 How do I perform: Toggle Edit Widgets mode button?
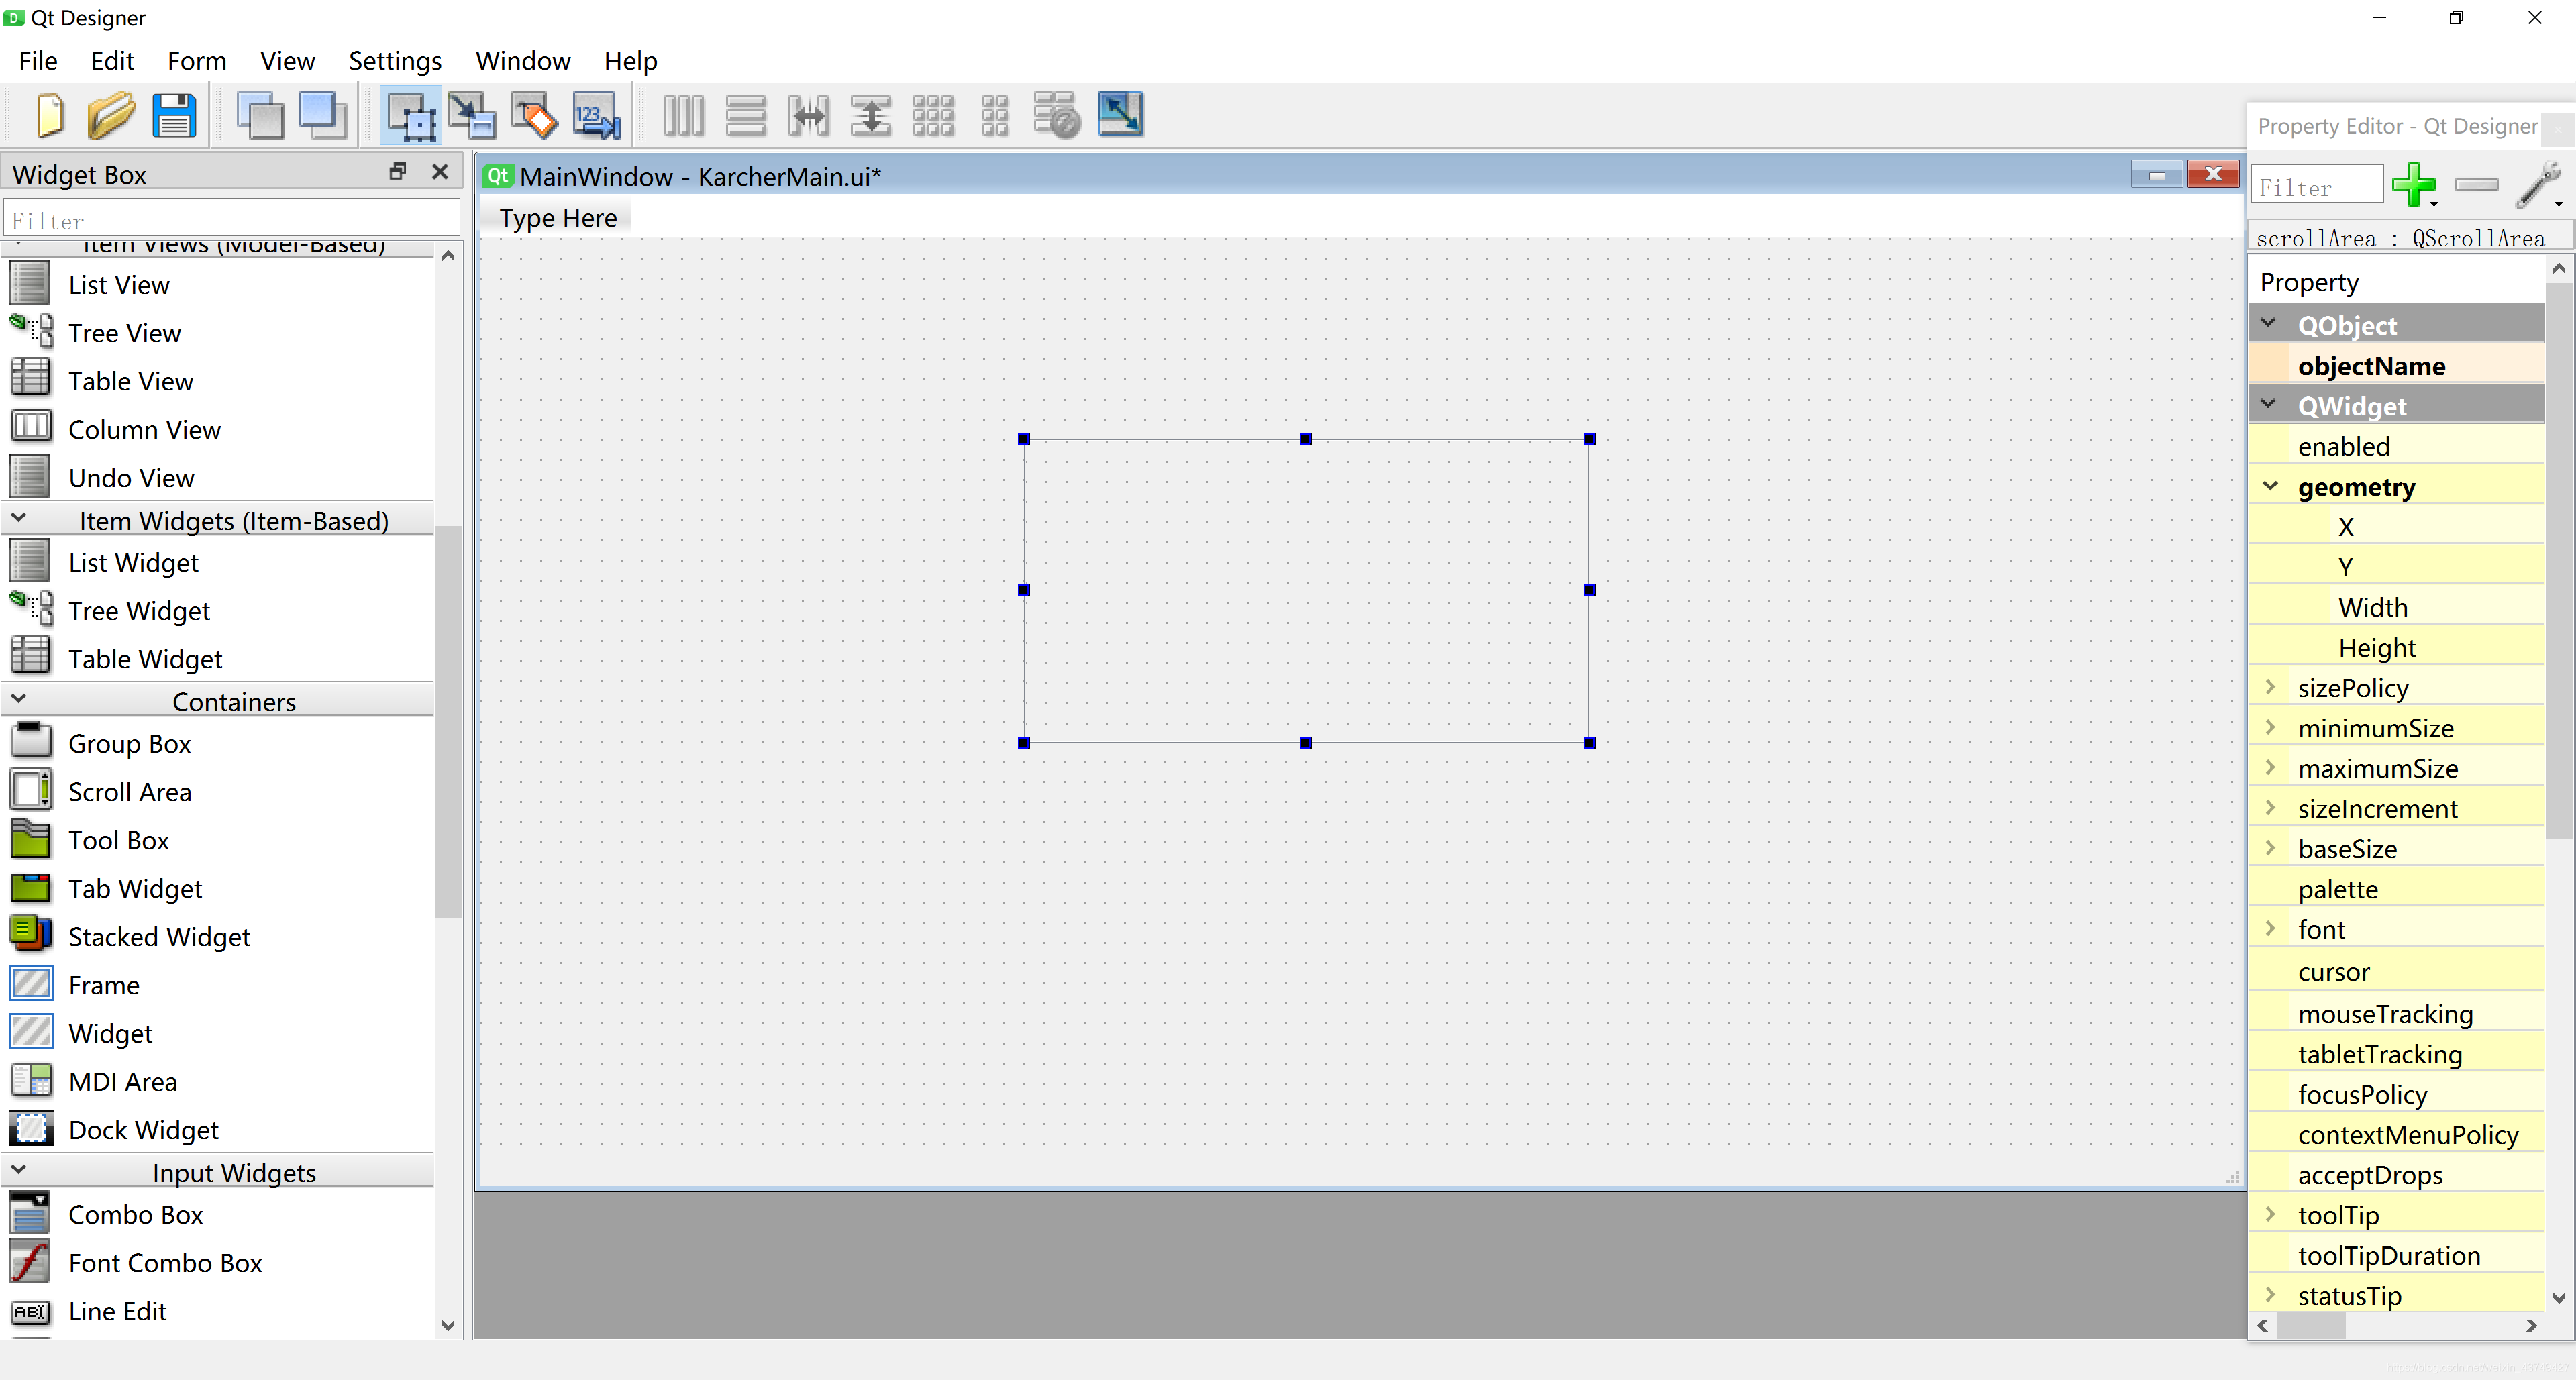(x=410, y=116)
